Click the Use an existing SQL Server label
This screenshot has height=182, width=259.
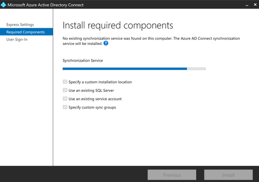(91, 90)
